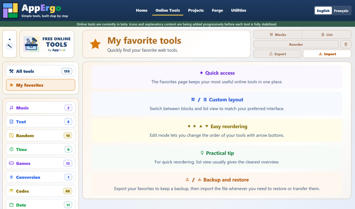This screenshot has height=209, width=355.
Task: Switch to Blocks view
Action: pos(278,35)
